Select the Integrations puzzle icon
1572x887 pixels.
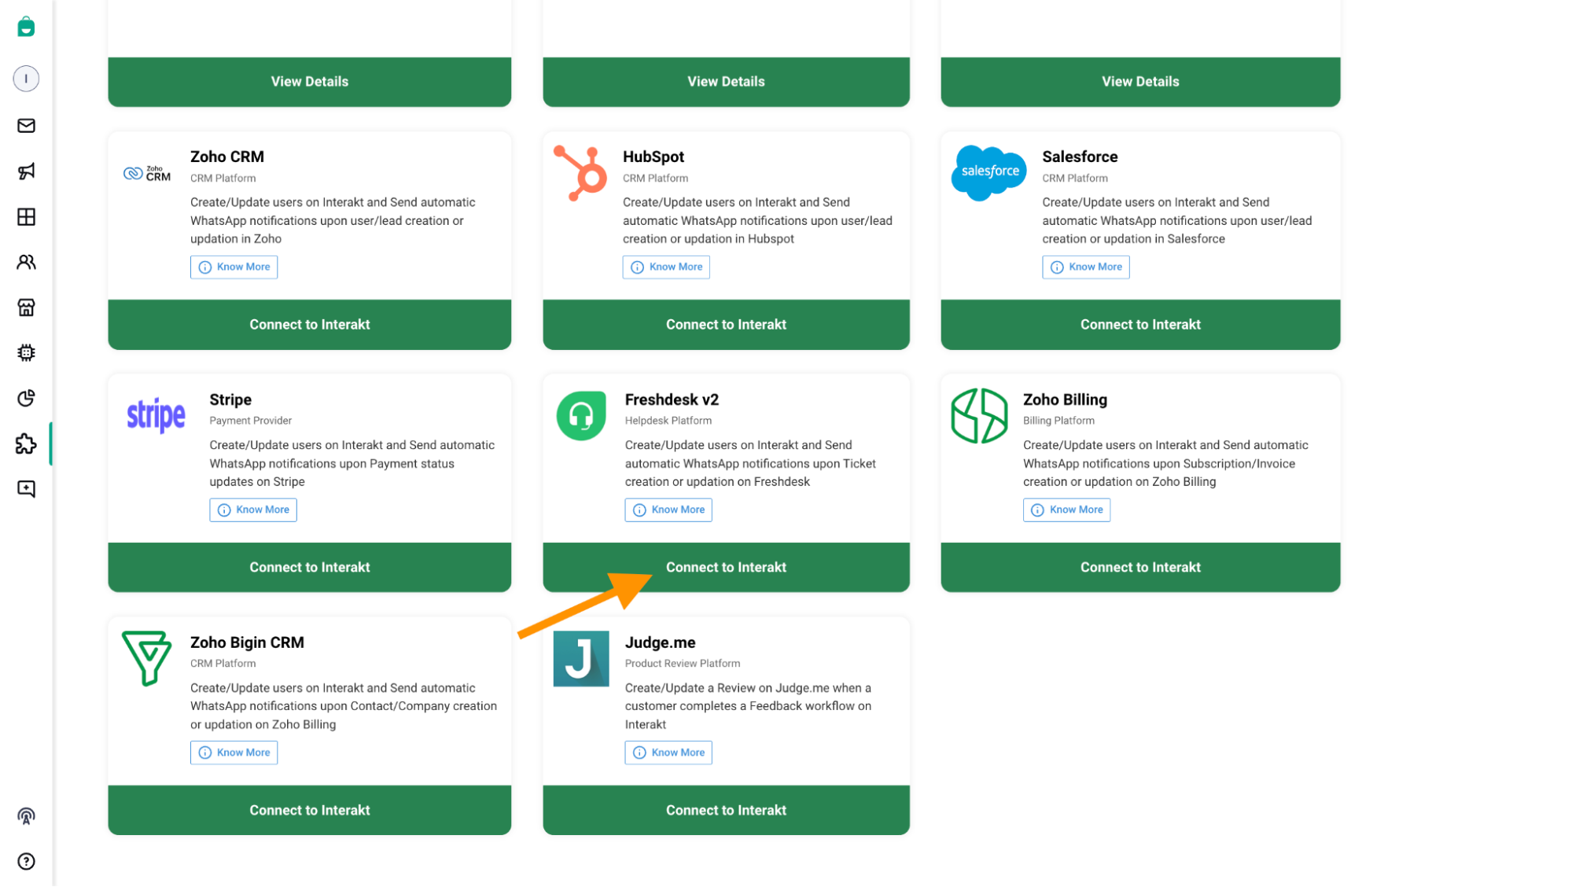pos(26,443)
